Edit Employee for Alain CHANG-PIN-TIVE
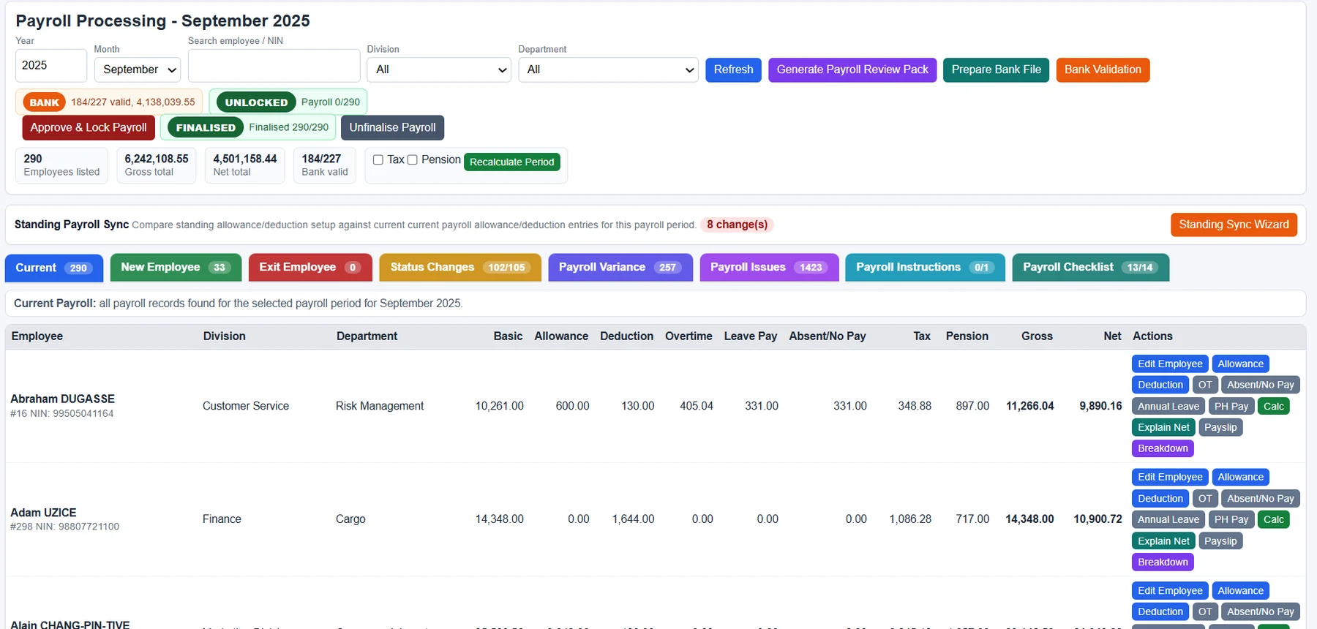This screenshot has height=629, width=1317. click(x=1170, y=591)
